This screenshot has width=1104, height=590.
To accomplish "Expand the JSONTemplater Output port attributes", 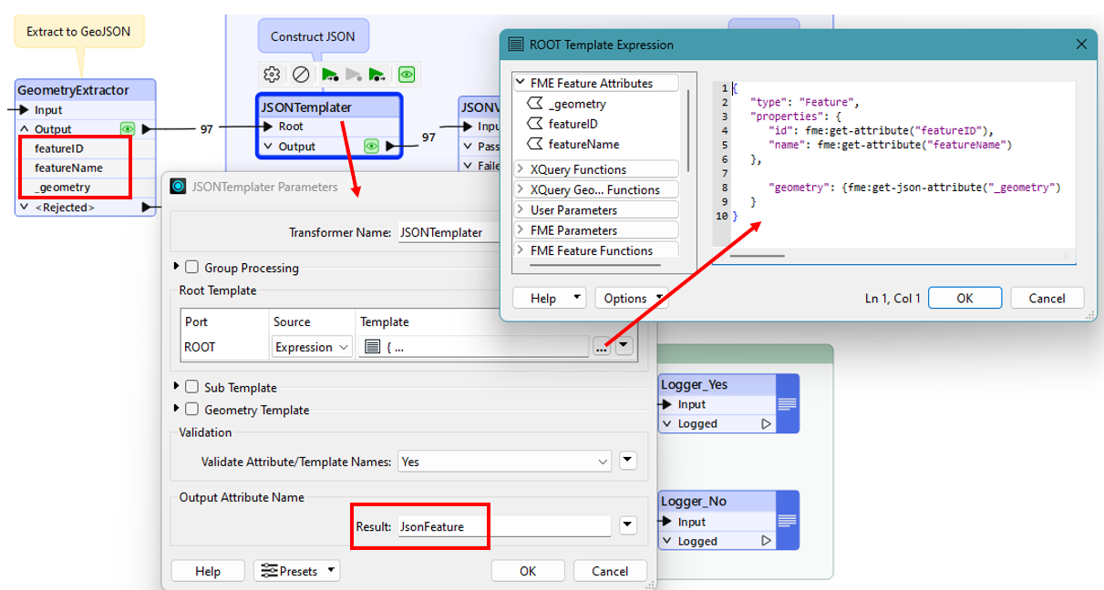I will 268,147.
